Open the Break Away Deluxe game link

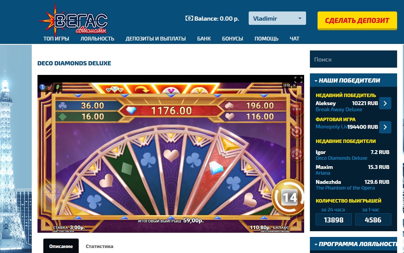[339, 109]
